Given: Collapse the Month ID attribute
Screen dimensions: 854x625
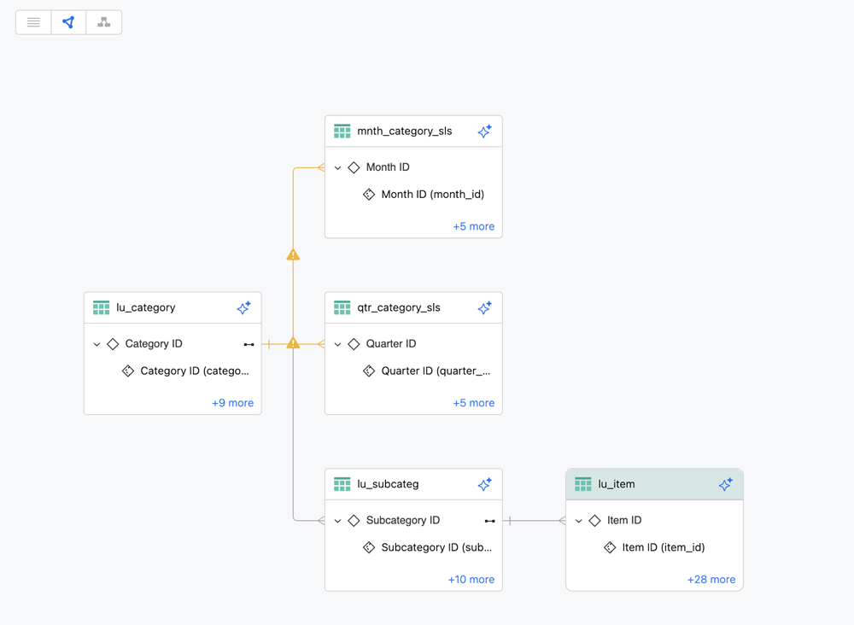Looking at the screenshot, I should click(338, 168).
